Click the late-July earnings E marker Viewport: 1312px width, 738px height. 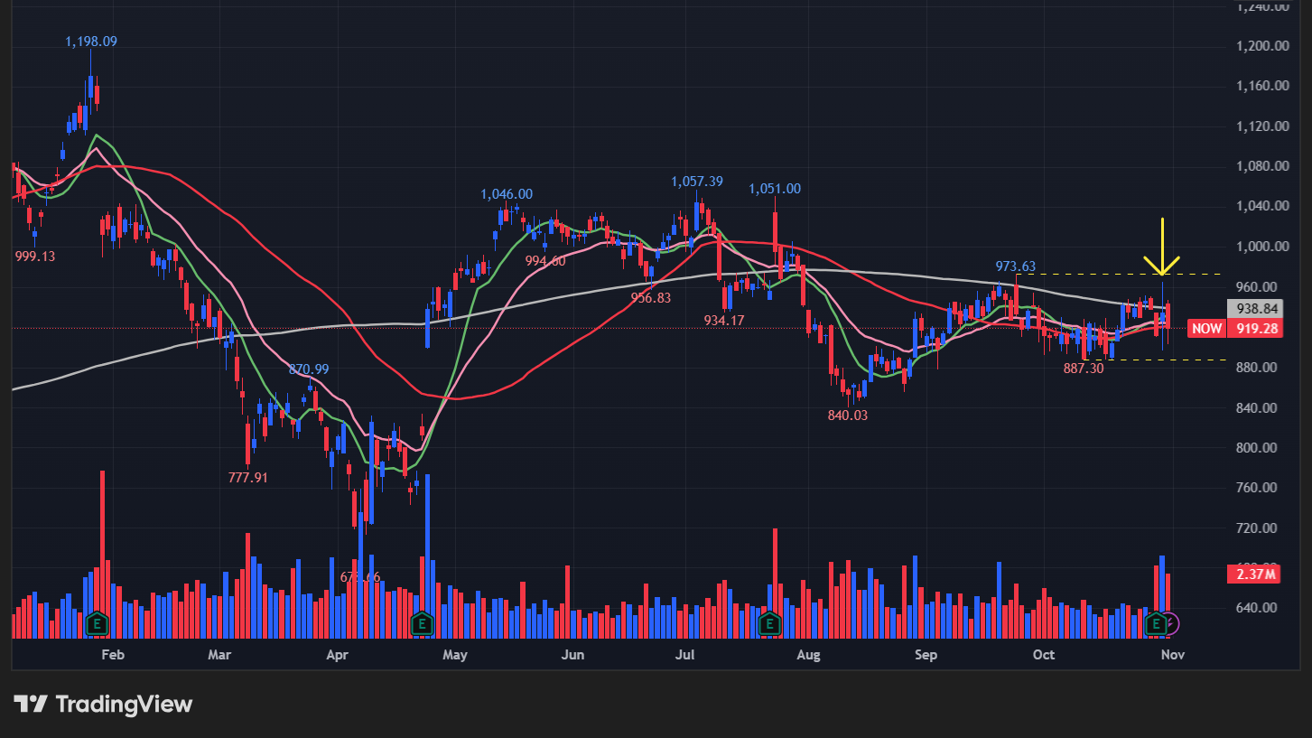[768, 623]
